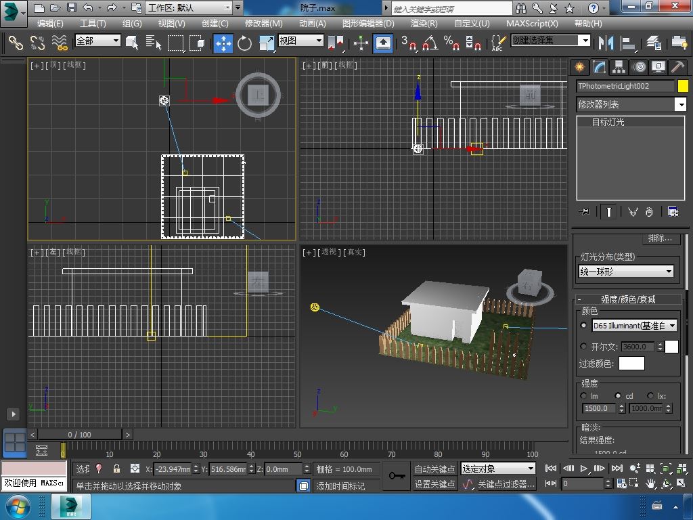Screen dimensions: 693x520
Task: Activate the Rotate tool in toolbar
Action: click(244, 43)
